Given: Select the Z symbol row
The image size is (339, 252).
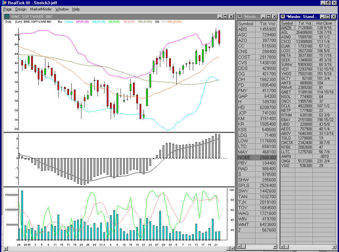Looking at the screenshot, I should point(257,230).
